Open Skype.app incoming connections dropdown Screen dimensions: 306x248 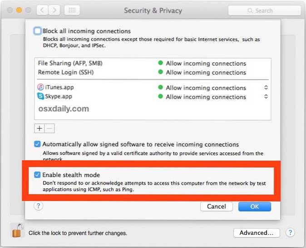coord(266,96)
